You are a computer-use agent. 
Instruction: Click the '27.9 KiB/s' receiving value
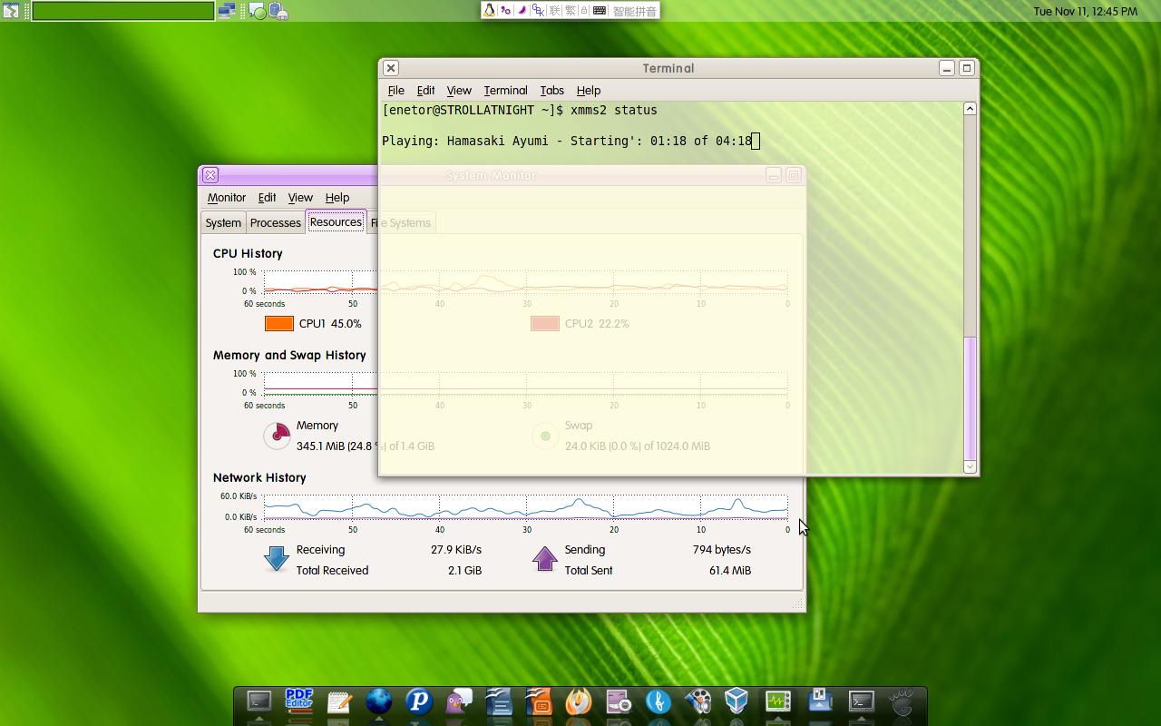[456, 550]
